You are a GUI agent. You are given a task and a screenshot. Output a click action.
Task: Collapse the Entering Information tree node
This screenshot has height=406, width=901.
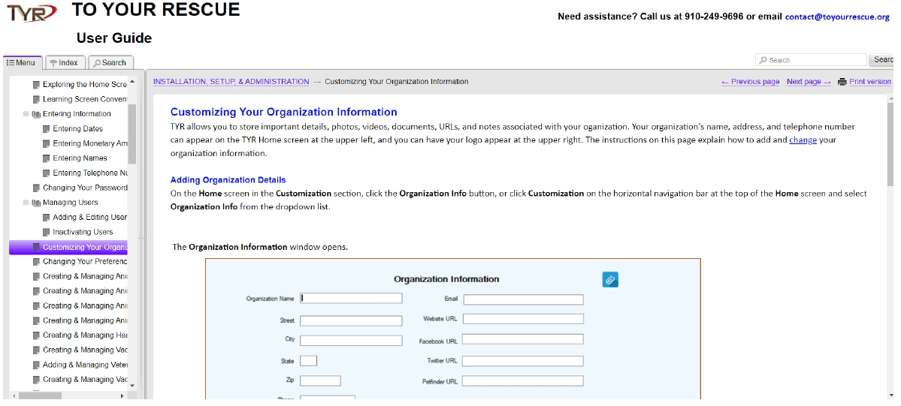click(26, 114)
